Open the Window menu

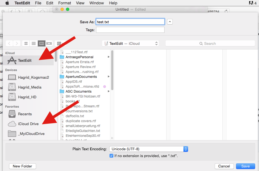[97, 3]
